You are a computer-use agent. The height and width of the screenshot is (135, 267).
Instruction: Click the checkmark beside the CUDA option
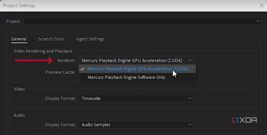(x=83, y=69)
